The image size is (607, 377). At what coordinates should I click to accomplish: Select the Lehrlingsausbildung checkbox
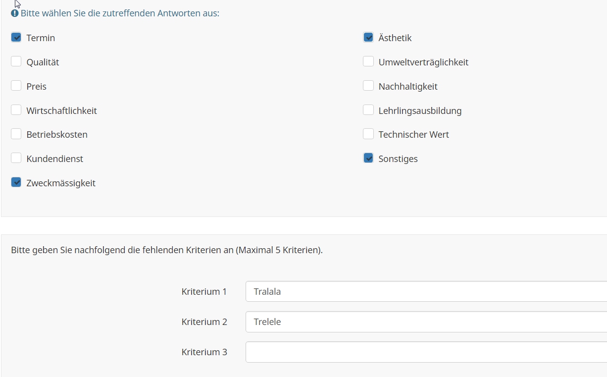point(368,110)
